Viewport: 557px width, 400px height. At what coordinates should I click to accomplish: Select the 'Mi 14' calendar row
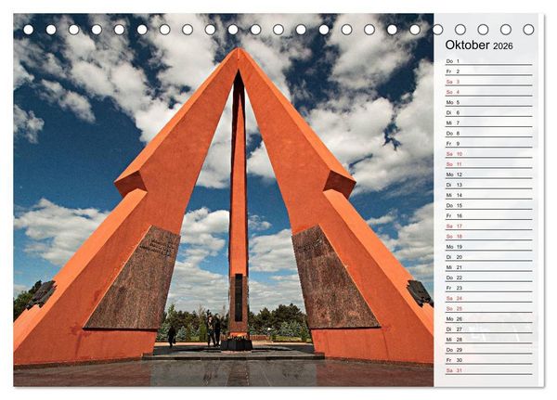click(489, 195)
